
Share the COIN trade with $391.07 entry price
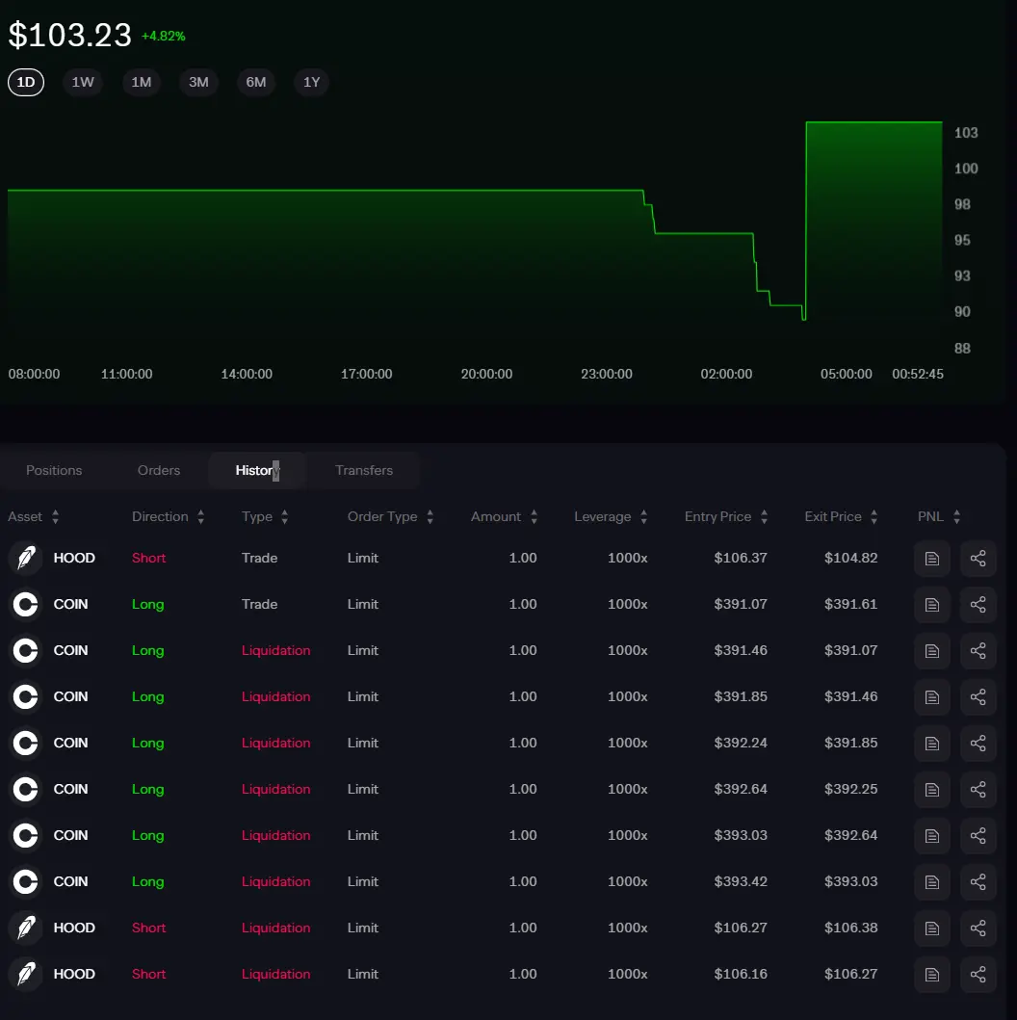tap(978, 604)
